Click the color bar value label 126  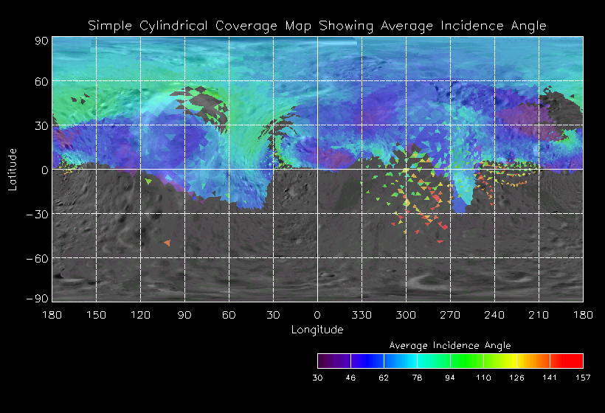tap(516, 378)
